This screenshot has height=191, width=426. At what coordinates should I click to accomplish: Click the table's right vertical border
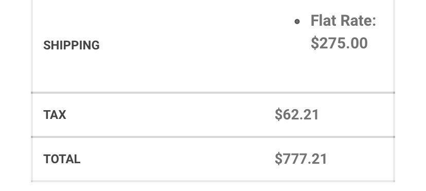[394, 91]
